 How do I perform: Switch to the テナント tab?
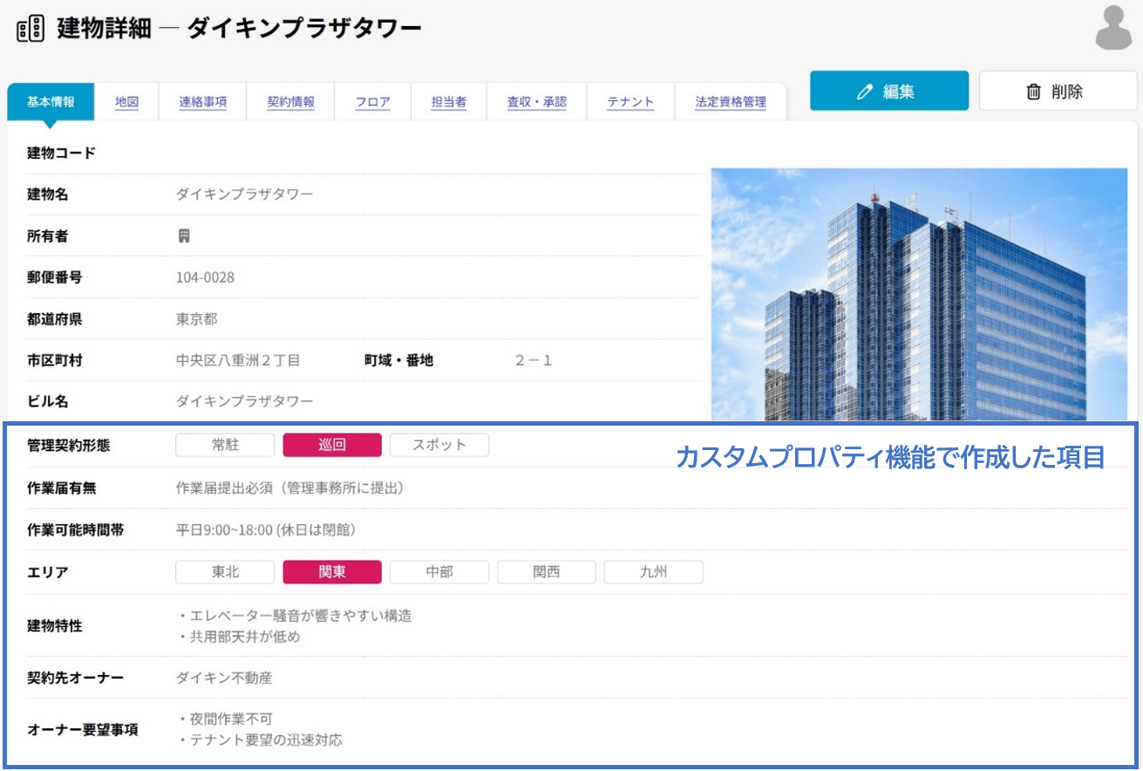coord(630,102)
